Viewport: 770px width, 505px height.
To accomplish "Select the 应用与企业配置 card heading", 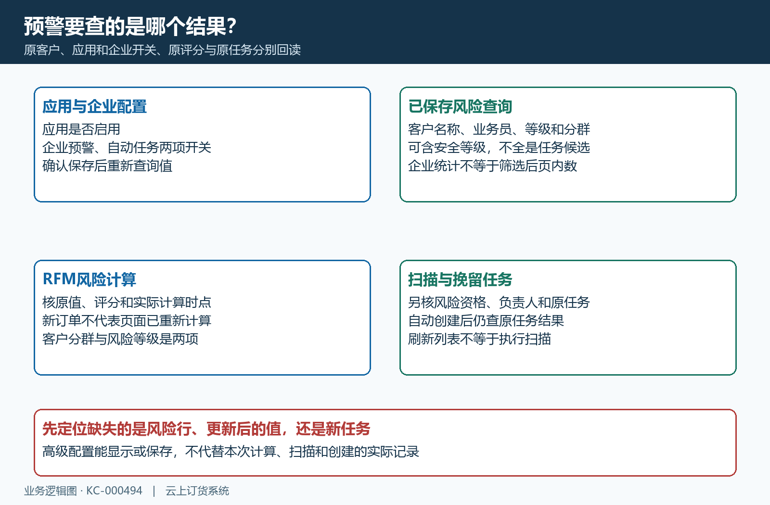I will (94, 107).
